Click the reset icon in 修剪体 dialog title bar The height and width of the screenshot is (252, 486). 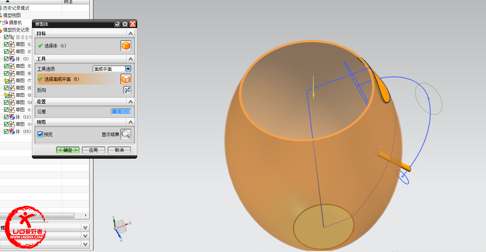click(x=117, y=24)
